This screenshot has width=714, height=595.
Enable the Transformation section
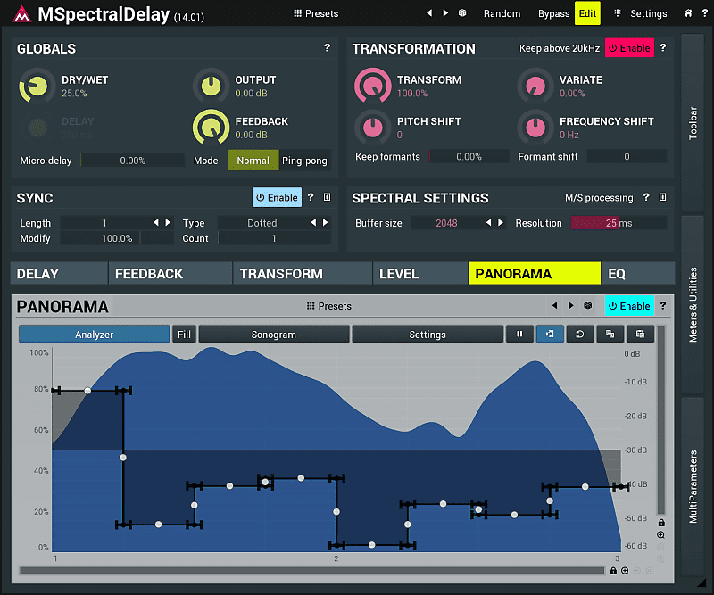pos(629,47)
